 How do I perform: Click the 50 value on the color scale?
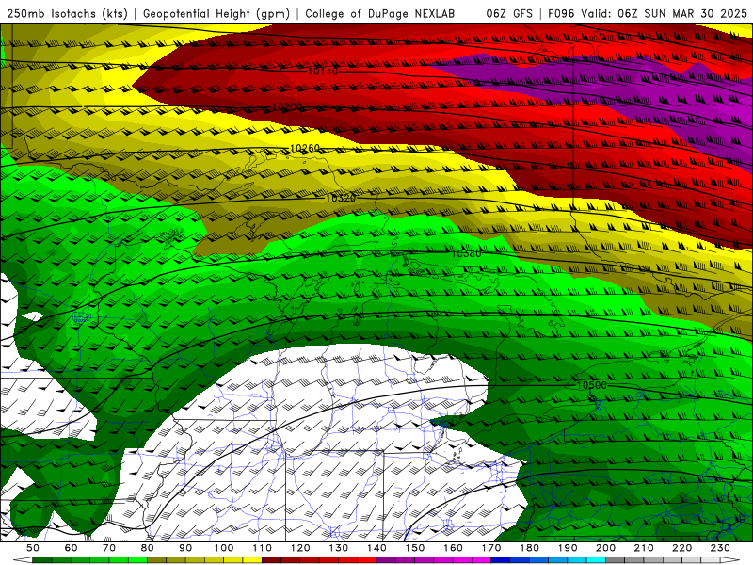[x=33, y=548]
